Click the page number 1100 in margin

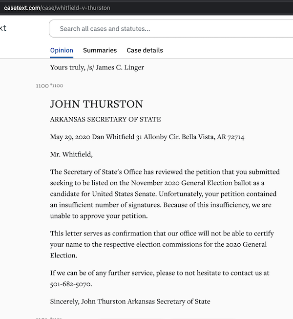pos(42,85)
